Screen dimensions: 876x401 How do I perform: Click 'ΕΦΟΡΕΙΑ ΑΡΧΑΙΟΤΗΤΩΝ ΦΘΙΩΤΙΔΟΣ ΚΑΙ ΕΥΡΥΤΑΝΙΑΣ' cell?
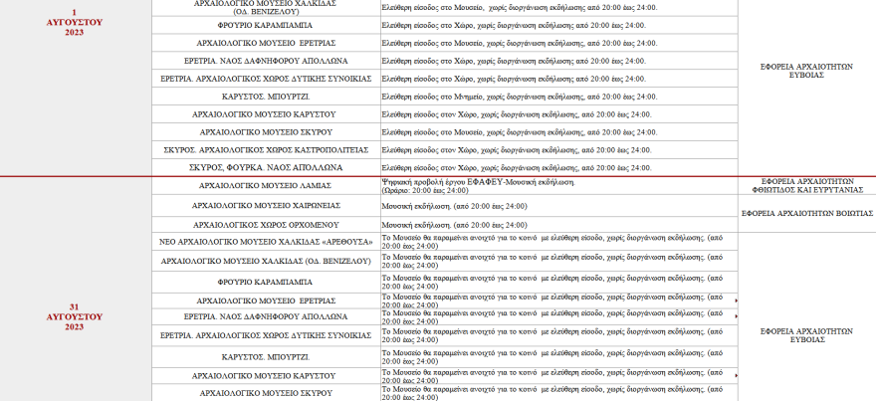[807, 186]
